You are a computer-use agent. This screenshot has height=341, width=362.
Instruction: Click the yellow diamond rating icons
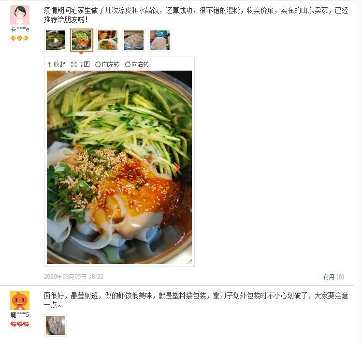[x=20, y=38]
